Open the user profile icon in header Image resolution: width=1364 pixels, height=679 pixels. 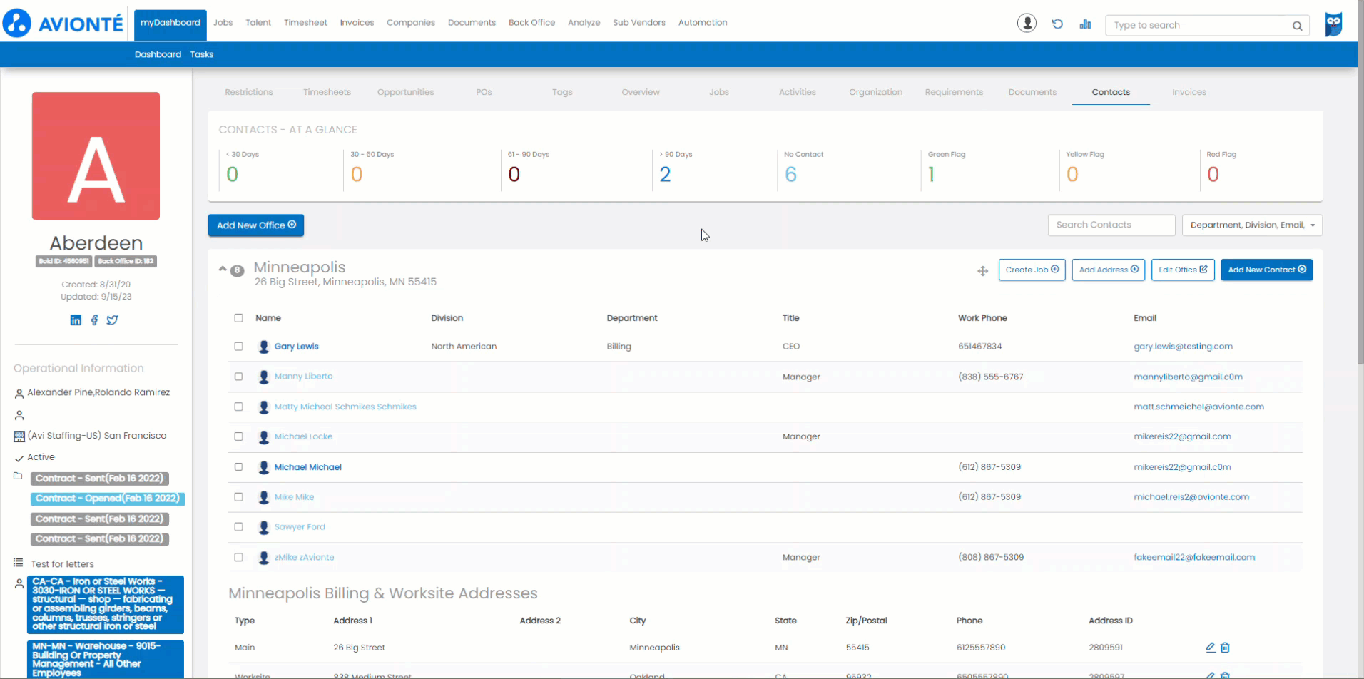click(x=1027, y=24)
